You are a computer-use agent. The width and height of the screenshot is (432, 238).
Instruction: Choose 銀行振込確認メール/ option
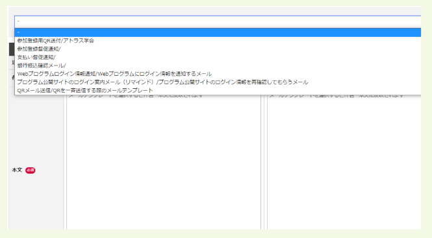pos(218,65)
